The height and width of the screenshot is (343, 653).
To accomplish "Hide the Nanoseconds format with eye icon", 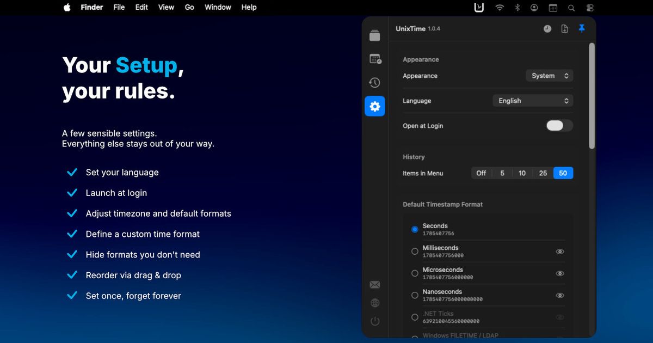I will pyautogui.click(x=560, y=295).
